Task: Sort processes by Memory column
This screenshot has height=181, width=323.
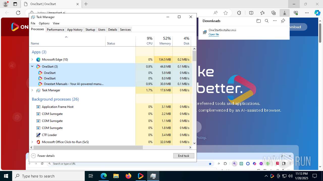Action: pyautogui.click(x=163, y=41)
